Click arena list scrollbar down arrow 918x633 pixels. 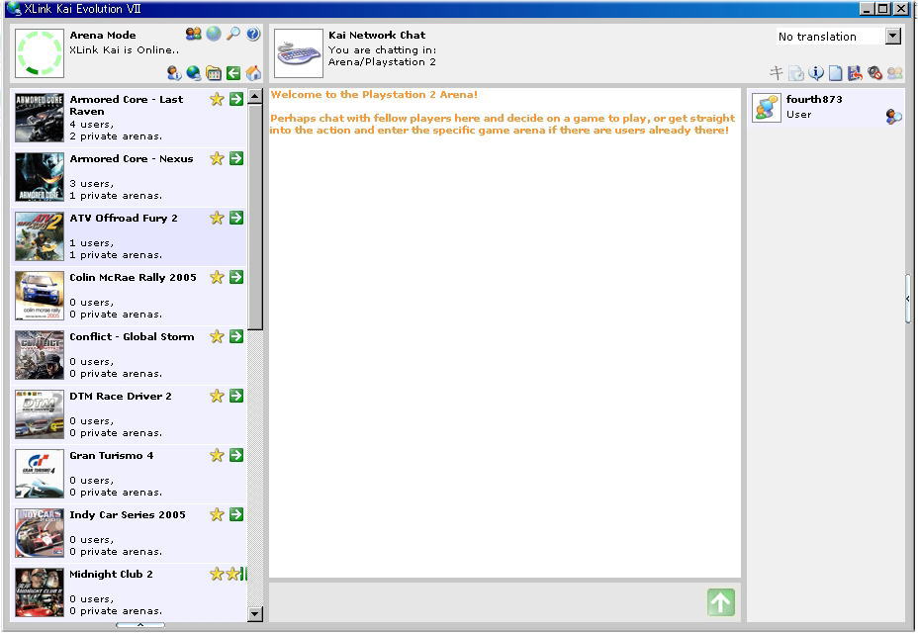click(x=255, y=614)
